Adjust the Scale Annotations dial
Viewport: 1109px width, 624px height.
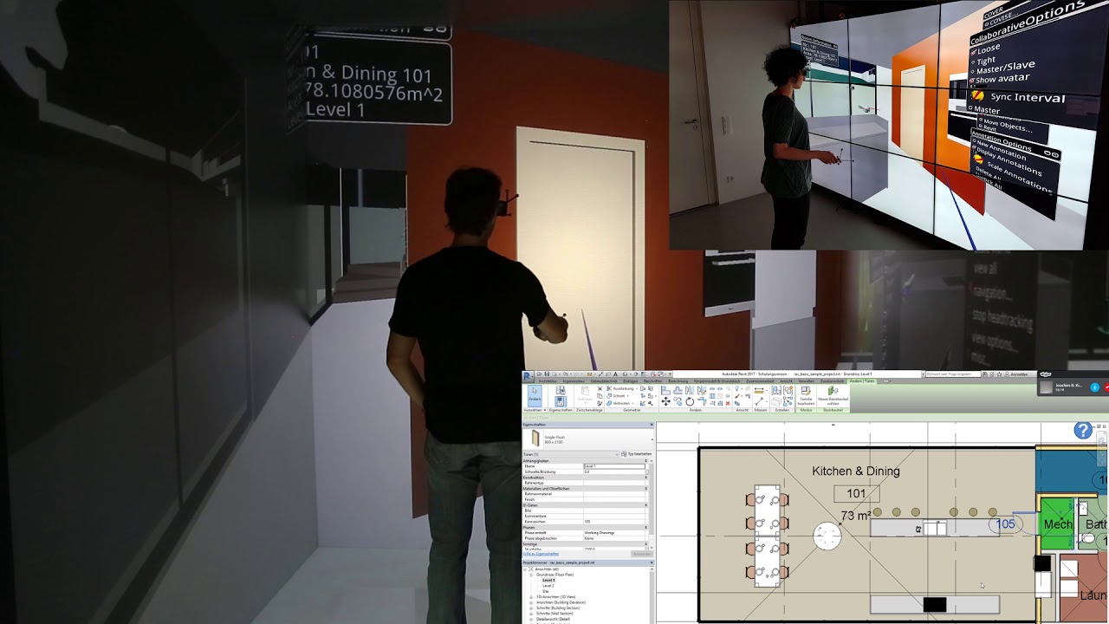978,159
